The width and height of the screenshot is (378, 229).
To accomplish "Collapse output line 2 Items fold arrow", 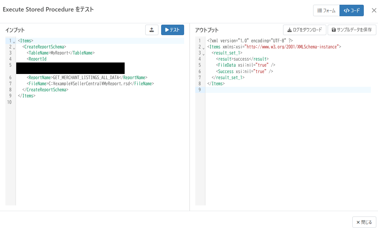I will [x=203, y=48].
